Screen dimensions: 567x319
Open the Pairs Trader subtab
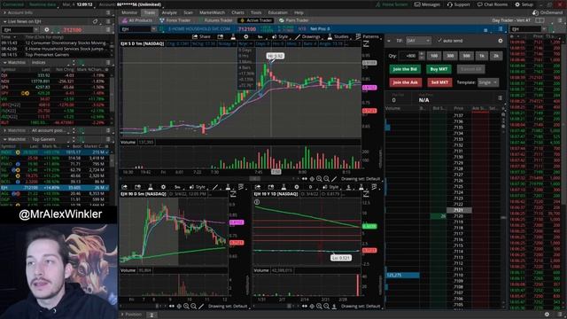294,20
